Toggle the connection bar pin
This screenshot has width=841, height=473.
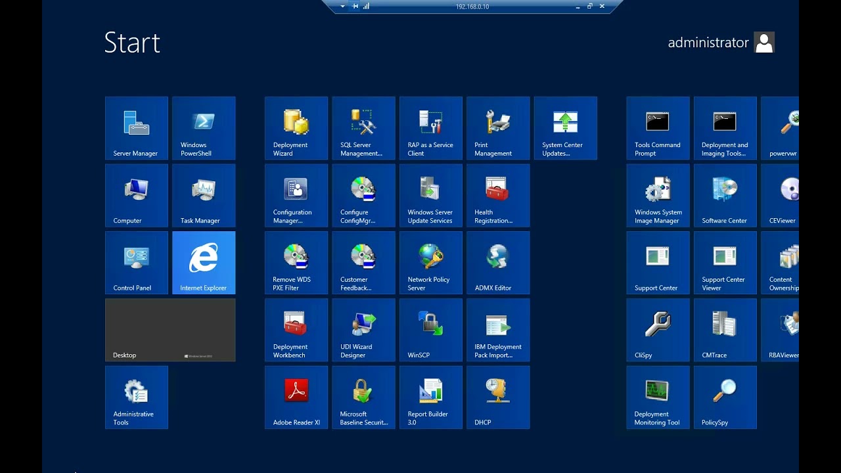click(355, 7)
